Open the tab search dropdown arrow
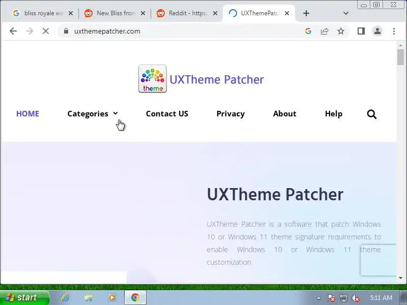 pyautogui.click(x=346, y=13)
